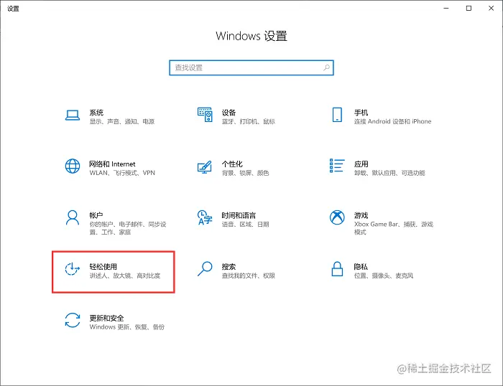Screen dimensions: 503x386
Task: Click the 帐户 heading
Action: (x=96, y=215)
